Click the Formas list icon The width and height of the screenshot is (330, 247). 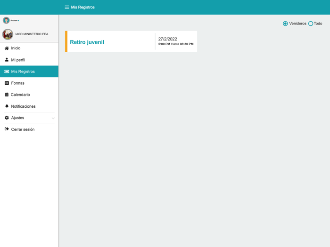[x=7, y=83]
